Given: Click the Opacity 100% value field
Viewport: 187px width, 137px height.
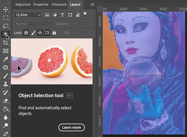Looking at the screenshot, I should tap(76, 24).
